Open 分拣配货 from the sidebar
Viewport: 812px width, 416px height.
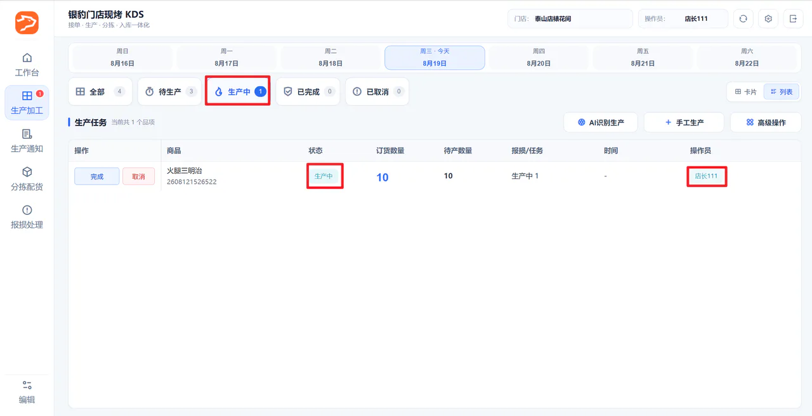[x=27, y=179]
